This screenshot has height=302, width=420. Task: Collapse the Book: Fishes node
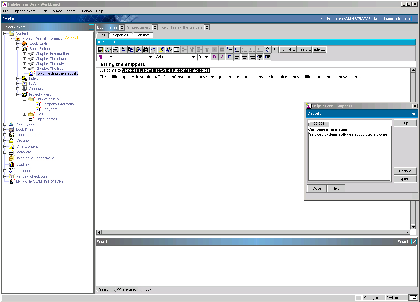[18, 49]
